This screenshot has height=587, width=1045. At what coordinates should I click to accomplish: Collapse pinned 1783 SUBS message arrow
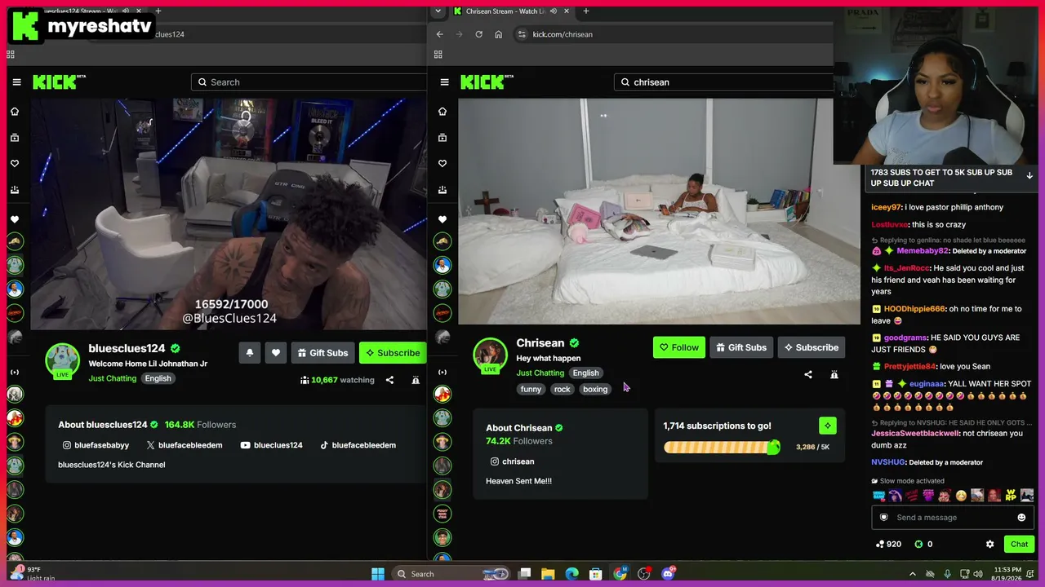point(1029,175)
